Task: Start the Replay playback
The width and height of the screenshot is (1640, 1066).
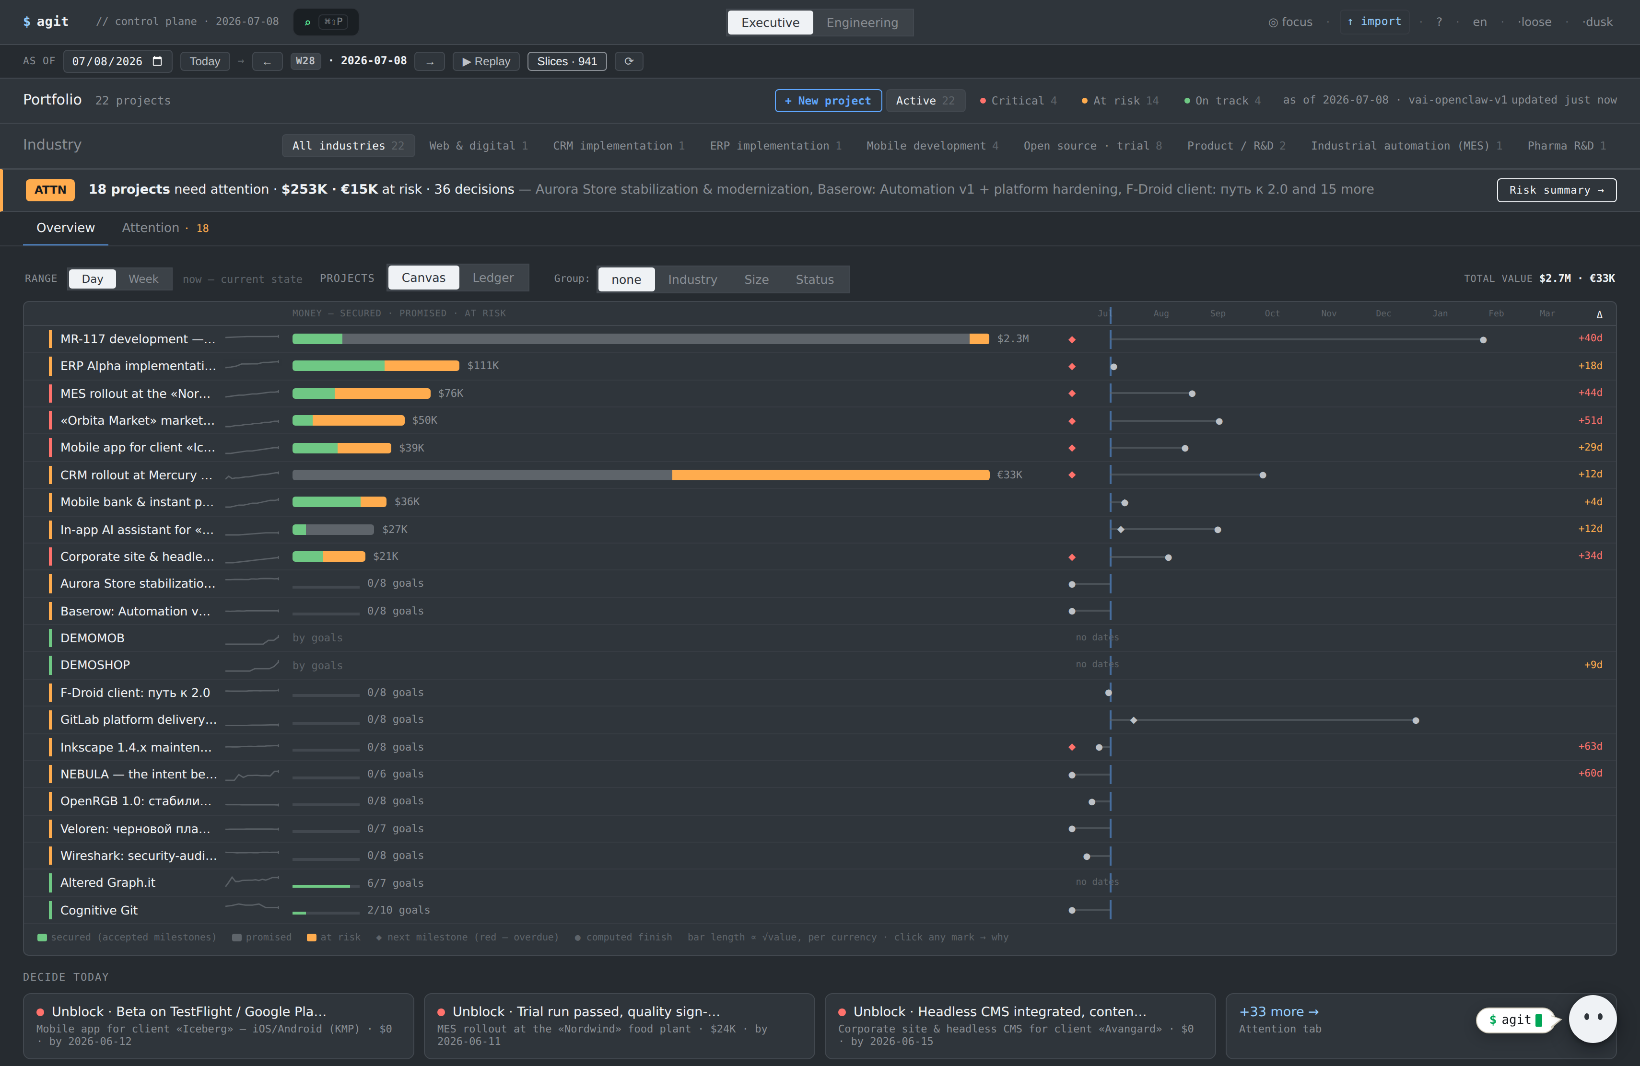Action: click(x=486, y=61)
